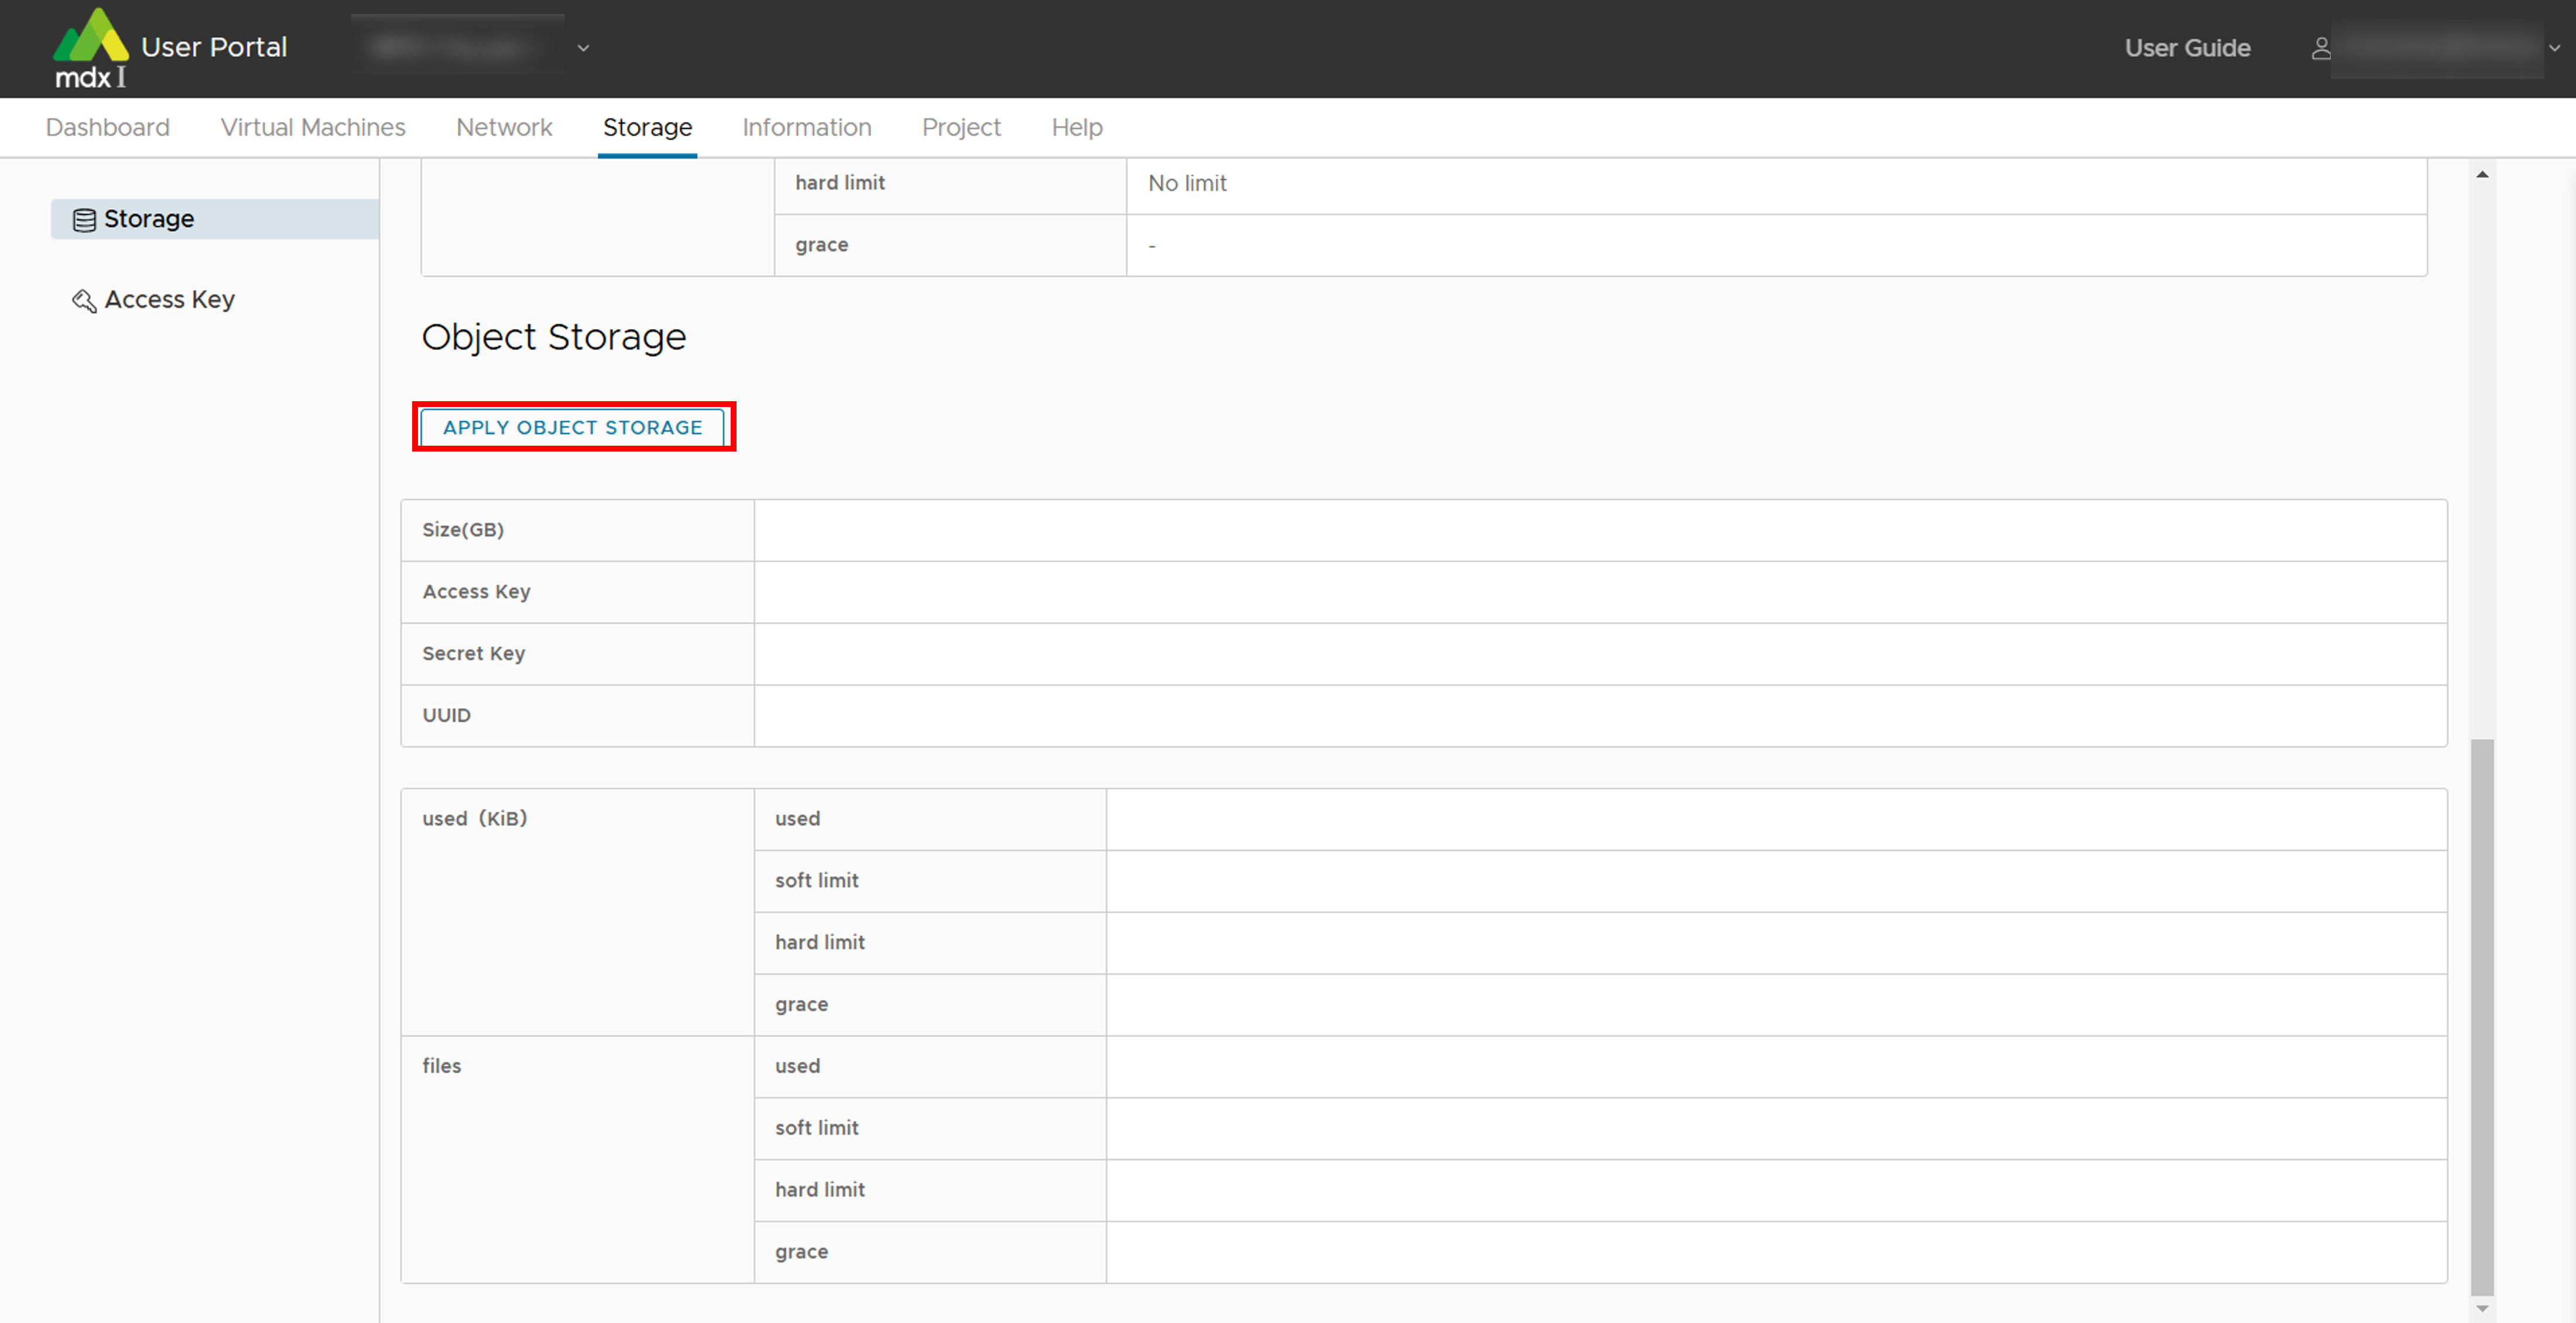Click the scrollbar down arrow
2576x1323 pixels.
[2482, 1308]
